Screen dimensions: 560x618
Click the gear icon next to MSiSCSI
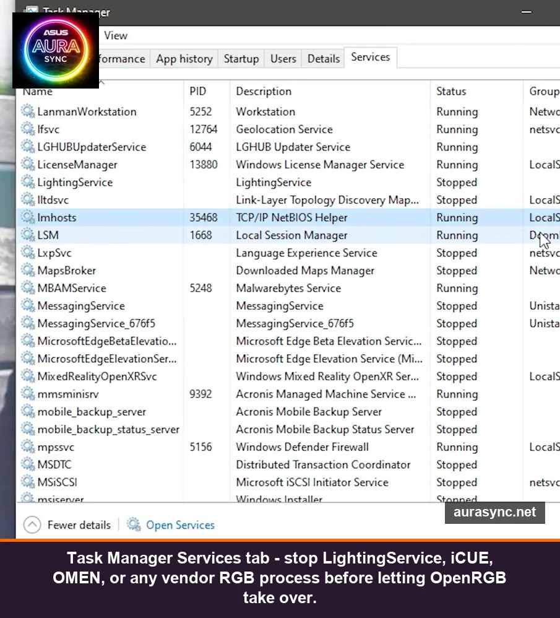[x=27, y=482]
